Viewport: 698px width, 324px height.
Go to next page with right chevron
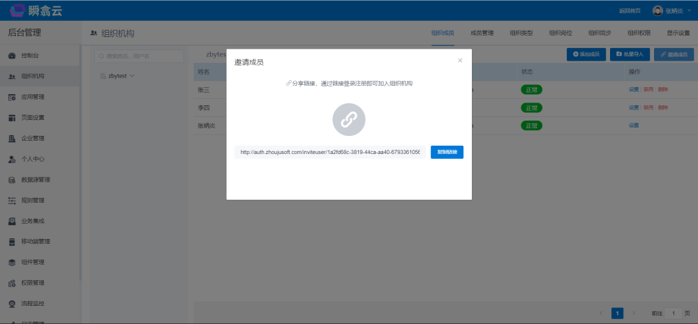pyautogui.click(x=634, y=314)
